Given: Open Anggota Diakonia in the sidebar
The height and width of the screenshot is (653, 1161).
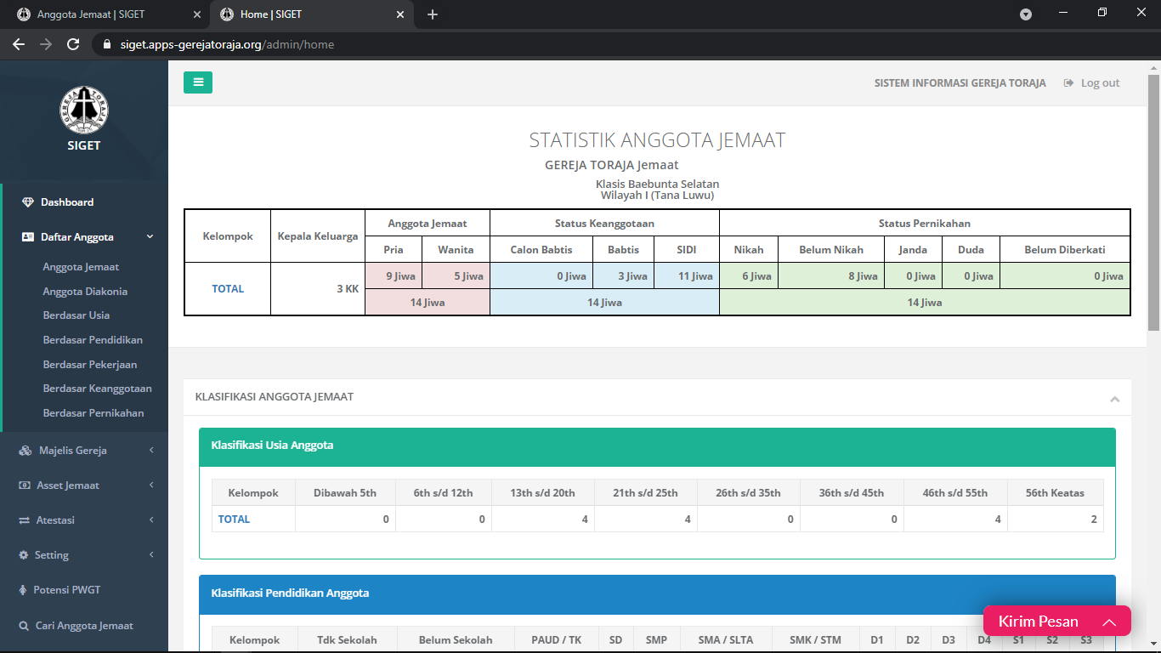Looking at the screenshot, I should coord(85,292).
